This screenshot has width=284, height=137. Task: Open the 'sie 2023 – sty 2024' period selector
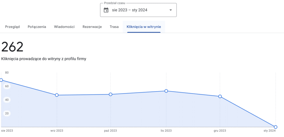130,10
